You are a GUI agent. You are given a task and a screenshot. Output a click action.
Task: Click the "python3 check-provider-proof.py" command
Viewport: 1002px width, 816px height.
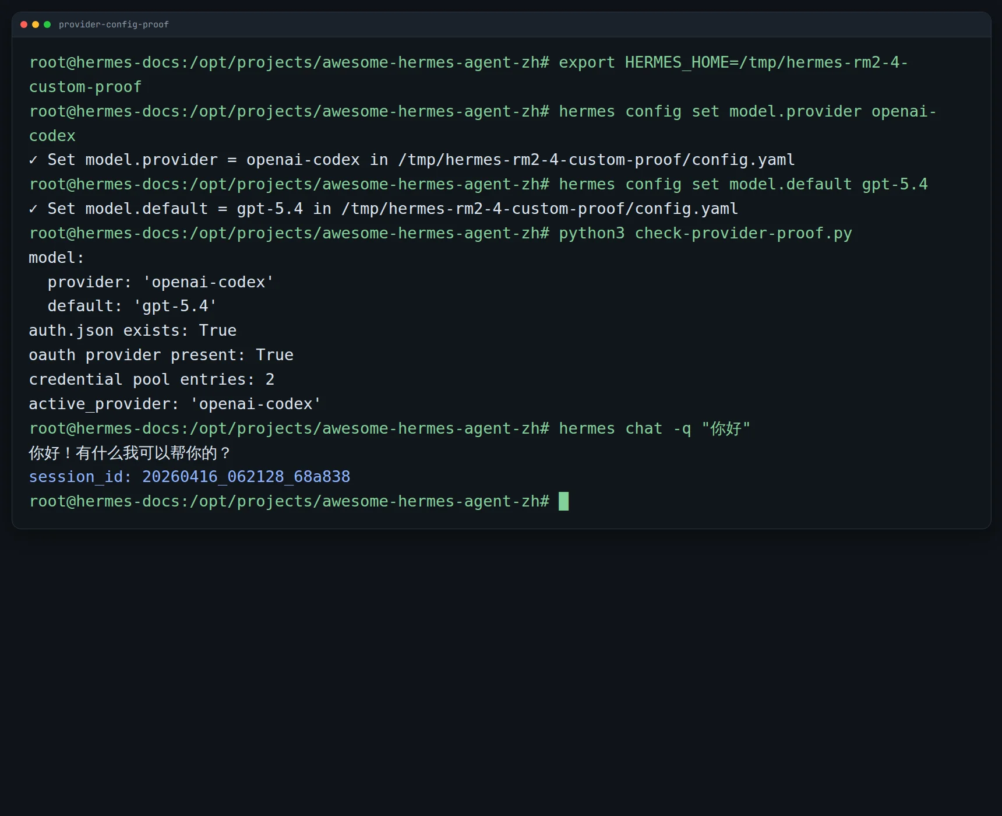point(705,233)
